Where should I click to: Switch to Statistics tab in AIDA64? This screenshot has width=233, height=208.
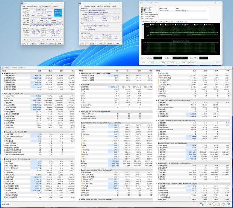[x=185, y=22]
